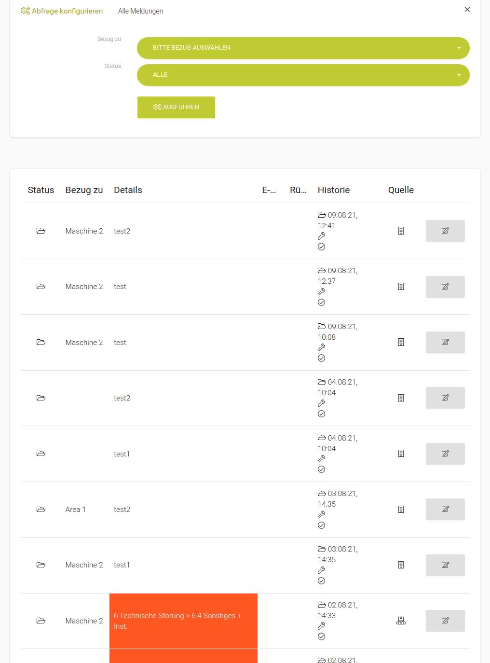Click edit button for 12:37 test row
The height and width of the screenshot is (663, 490).
pos(445,287)
